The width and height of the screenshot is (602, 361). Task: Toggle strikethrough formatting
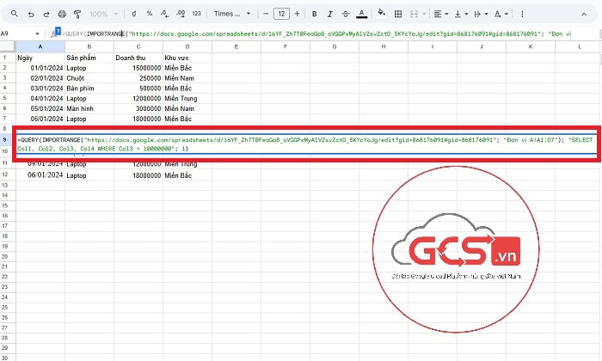(x=345, y=14)
